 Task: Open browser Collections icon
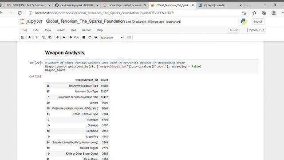pos(264,13)
